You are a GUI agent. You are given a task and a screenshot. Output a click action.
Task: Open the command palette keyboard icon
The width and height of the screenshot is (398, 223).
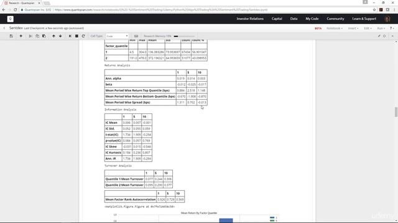tap(136, 36)
